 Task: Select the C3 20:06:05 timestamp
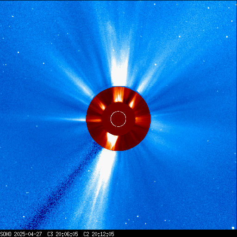tap(62, 234)
